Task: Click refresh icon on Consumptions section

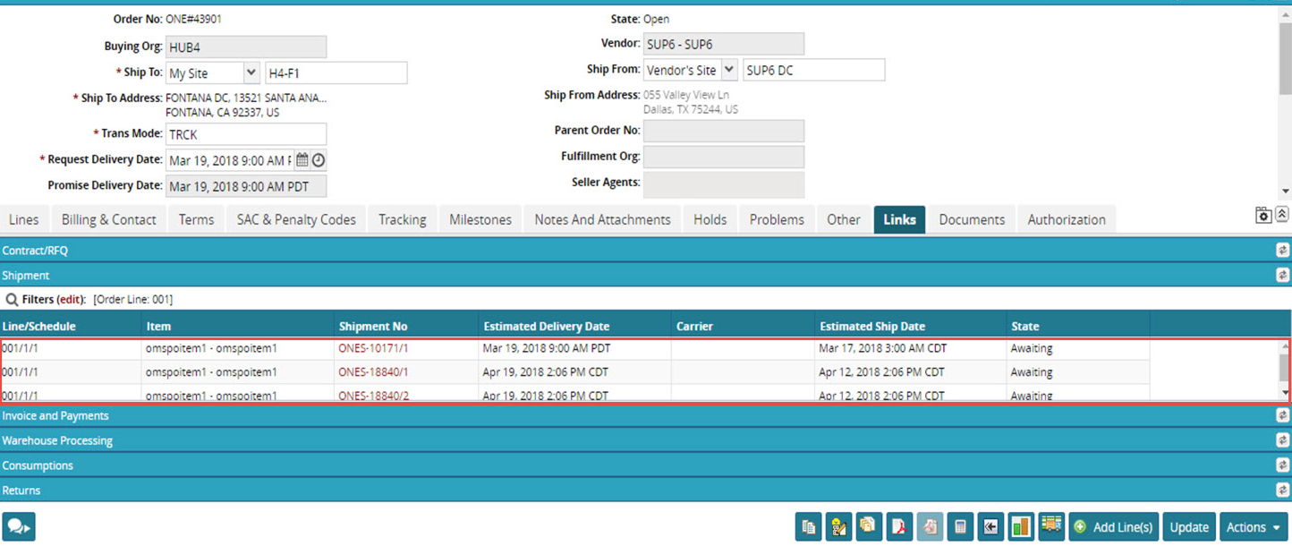Action: pyautogui.click(x=1282, y=465)
